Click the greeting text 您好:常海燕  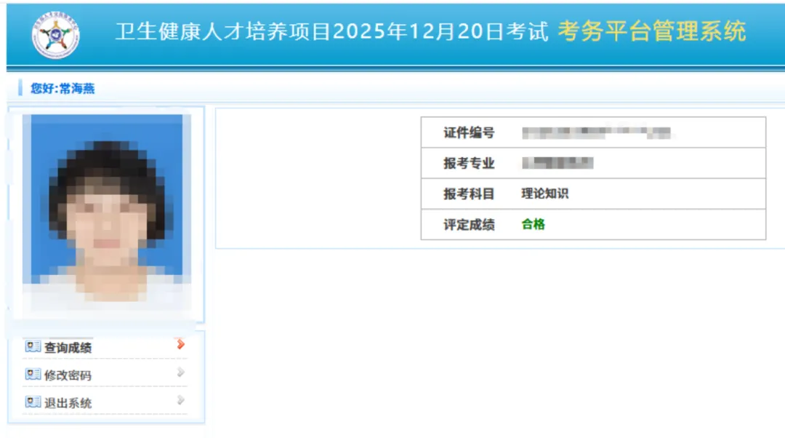[63, 89]
